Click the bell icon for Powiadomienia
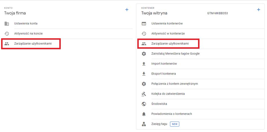 click(144, 114)
